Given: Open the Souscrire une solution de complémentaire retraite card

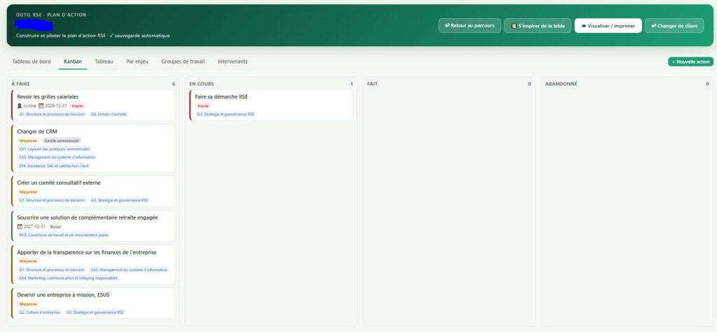Looking at the screenshot, I should pos(93,226).
